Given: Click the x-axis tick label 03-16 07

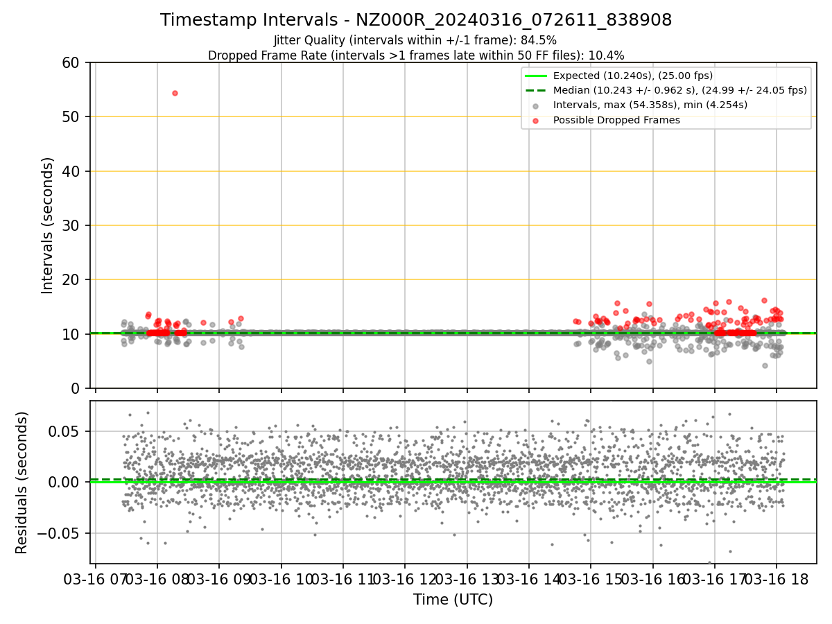Looking at the screenshot, I should click(x=96, y=579).
